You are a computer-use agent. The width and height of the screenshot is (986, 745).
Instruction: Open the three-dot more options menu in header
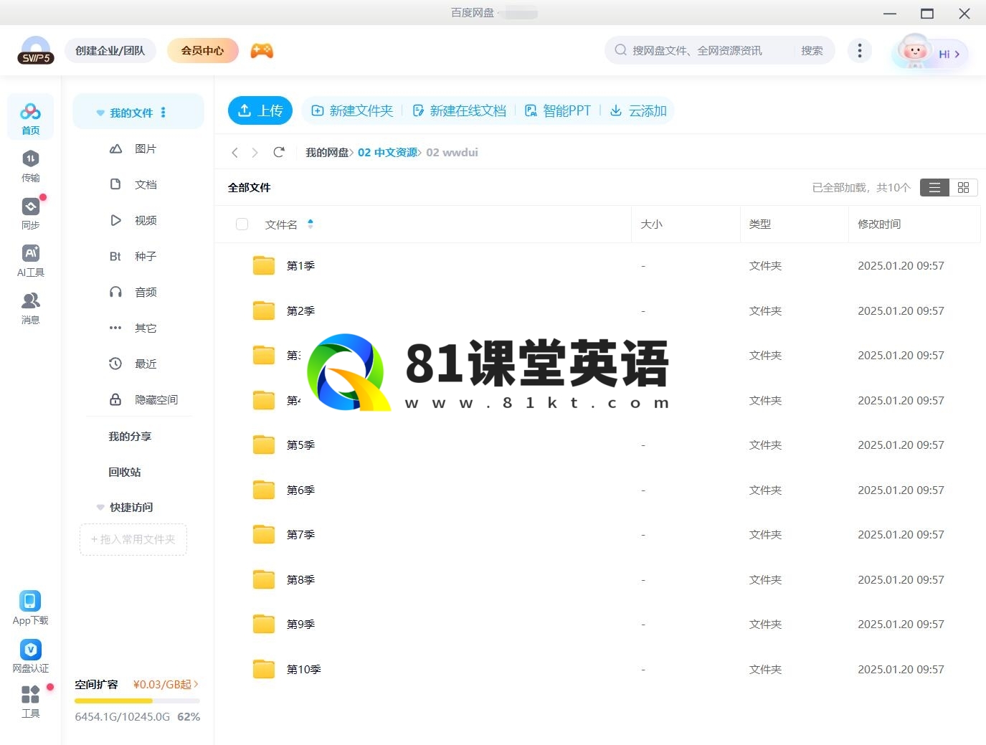[859, 51]
